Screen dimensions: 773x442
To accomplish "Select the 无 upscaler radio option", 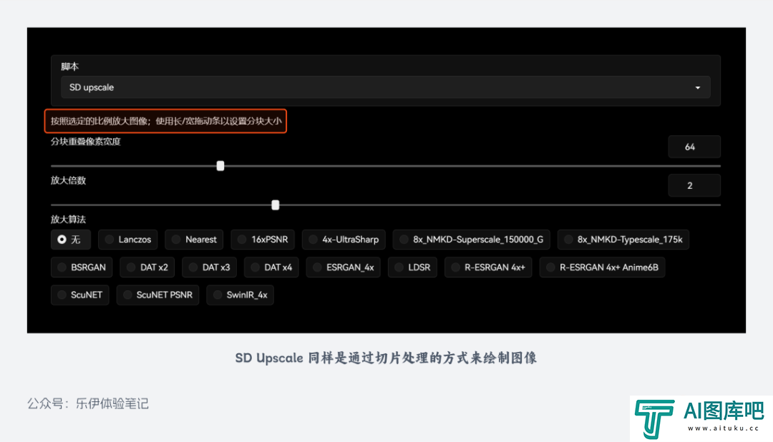I will click(x=70, y=240).
